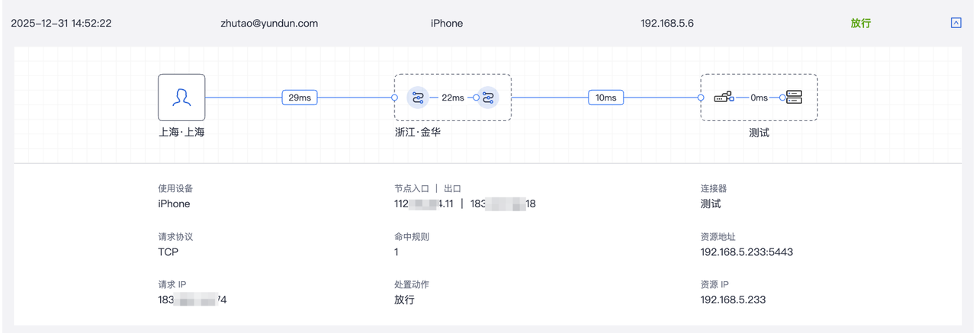
Task: Click the resource address 192.168.5.233:5443
Action: click(746, 252)
